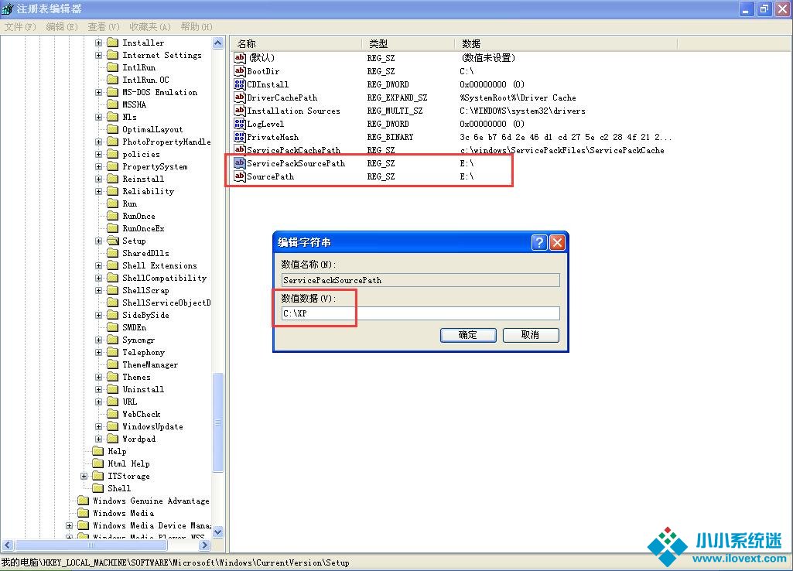Click the (默认) default value icon
The image size is (793, 571).
240,58
